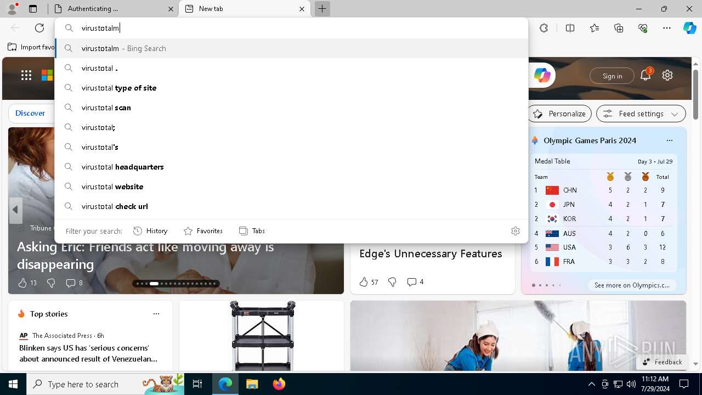Close the Authenticating tab
The image size is (702, 395).
click(171, 9)
